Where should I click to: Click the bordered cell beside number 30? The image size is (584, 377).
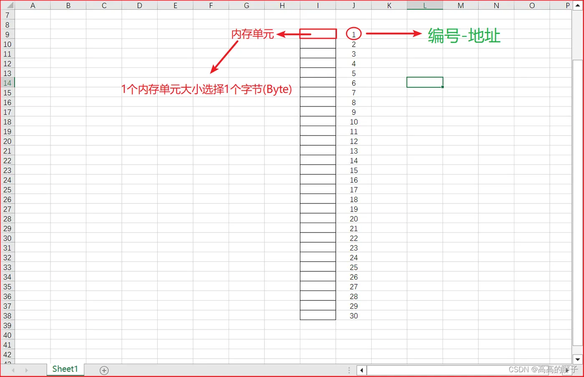tap(318, 315)
